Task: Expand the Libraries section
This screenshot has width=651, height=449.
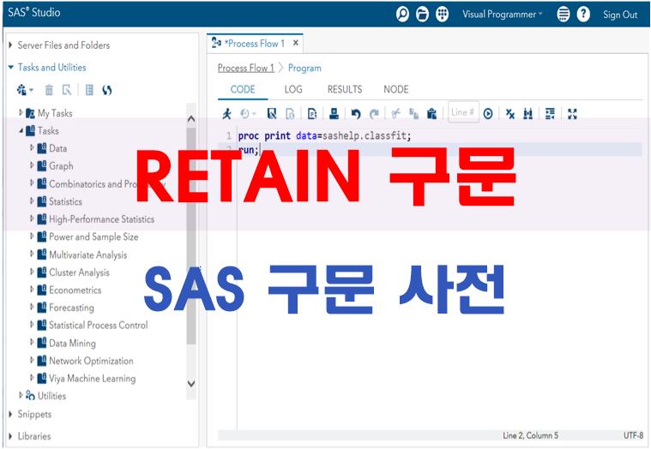Action: coord(11,436)
